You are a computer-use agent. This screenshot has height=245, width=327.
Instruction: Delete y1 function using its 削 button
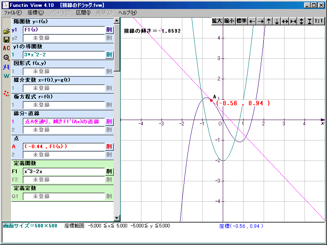(x=109, y=30)
